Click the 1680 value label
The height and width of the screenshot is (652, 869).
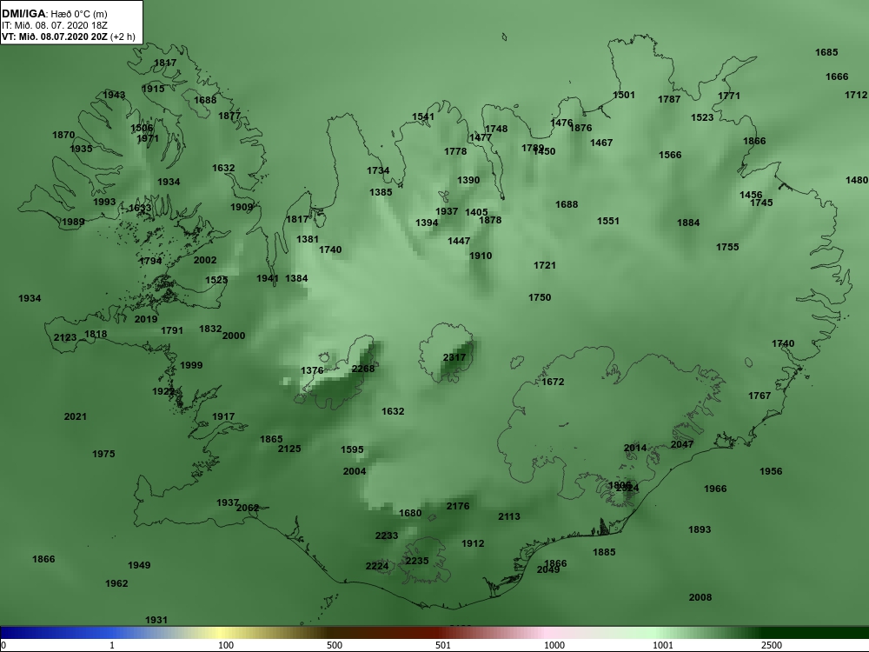[410, 513]
